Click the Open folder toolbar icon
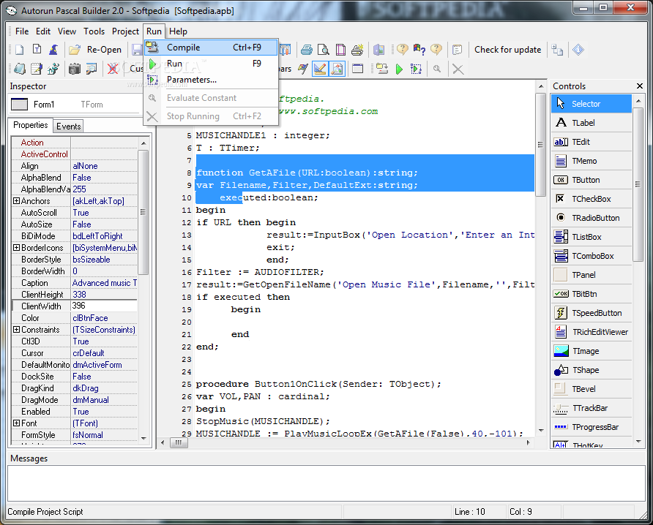 pyautogui.click(x=75, y=50)
